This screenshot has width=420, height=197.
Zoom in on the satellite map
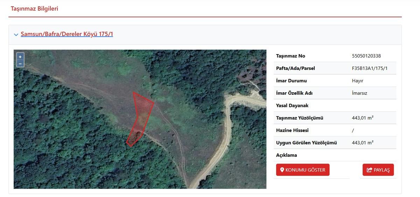(x=20, y=57)
